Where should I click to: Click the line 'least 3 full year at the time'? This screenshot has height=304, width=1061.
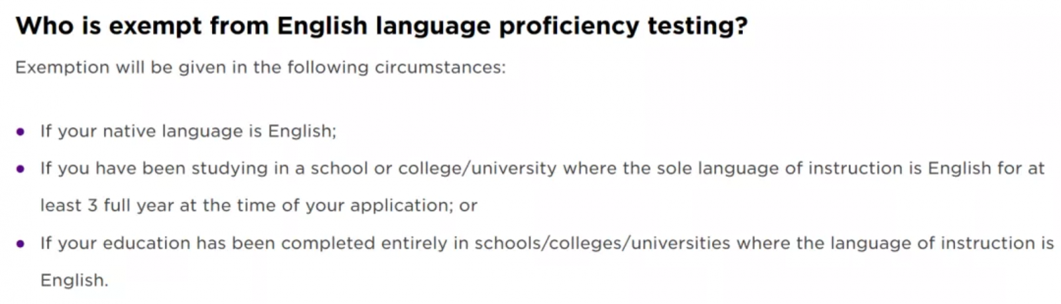click(259, 205)
